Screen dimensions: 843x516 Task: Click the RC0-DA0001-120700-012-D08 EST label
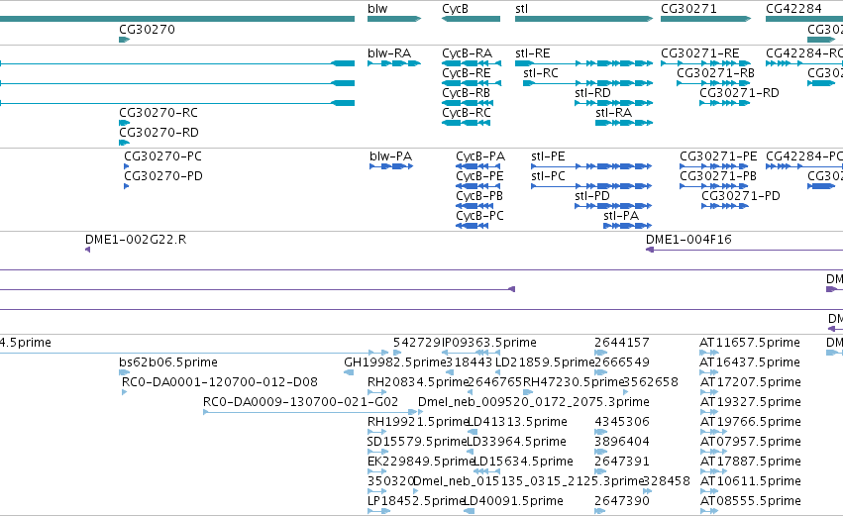220,382
